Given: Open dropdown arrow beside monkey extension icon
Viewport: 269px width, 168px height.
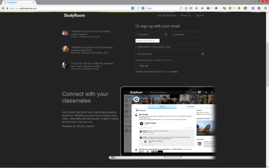Looking at the screenshot, I should coord(234,8).
